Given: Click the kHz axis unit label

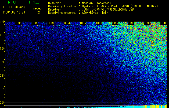Looking at the screenshot, I should 2,22.
